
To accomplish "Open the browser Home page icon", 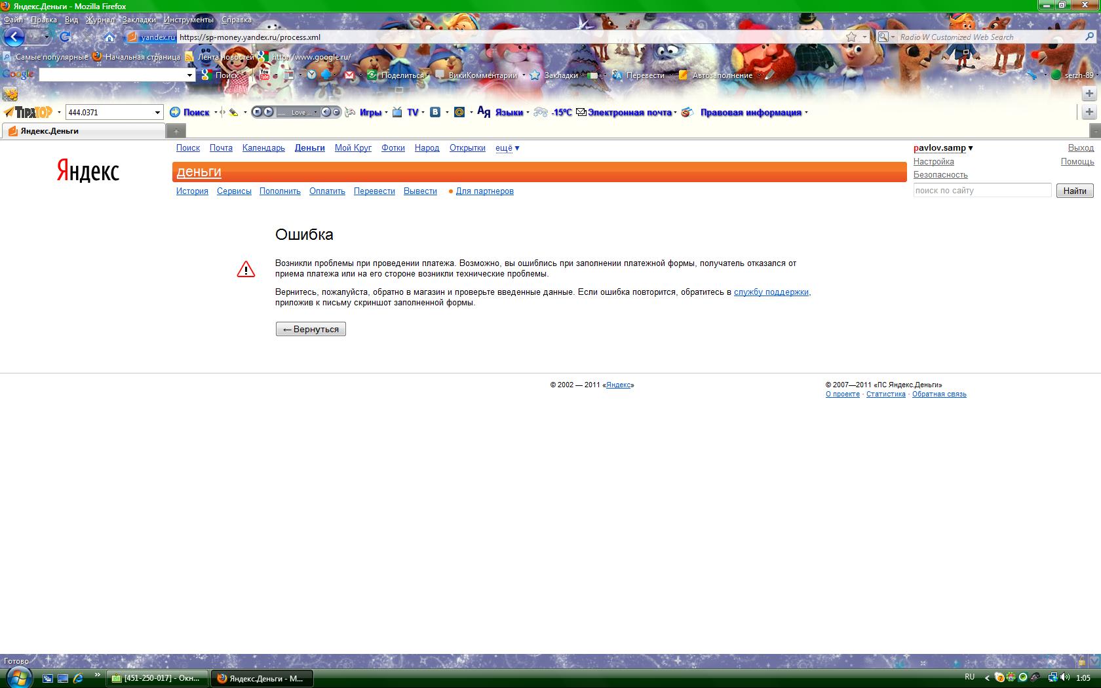I will click(109, 37).
